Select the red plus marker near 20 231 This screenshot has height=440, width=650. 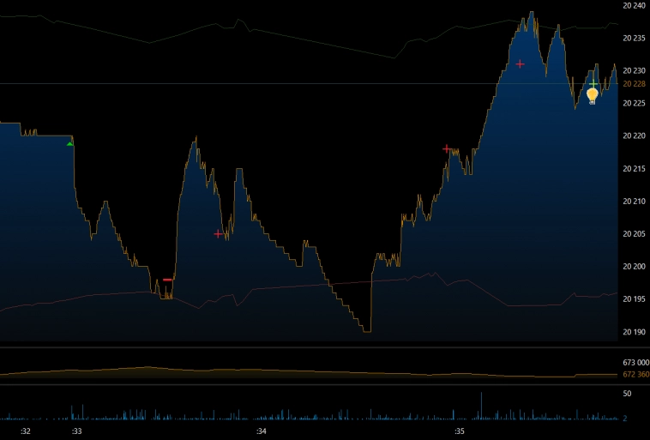pyautogui.click(x=520, y=63)
